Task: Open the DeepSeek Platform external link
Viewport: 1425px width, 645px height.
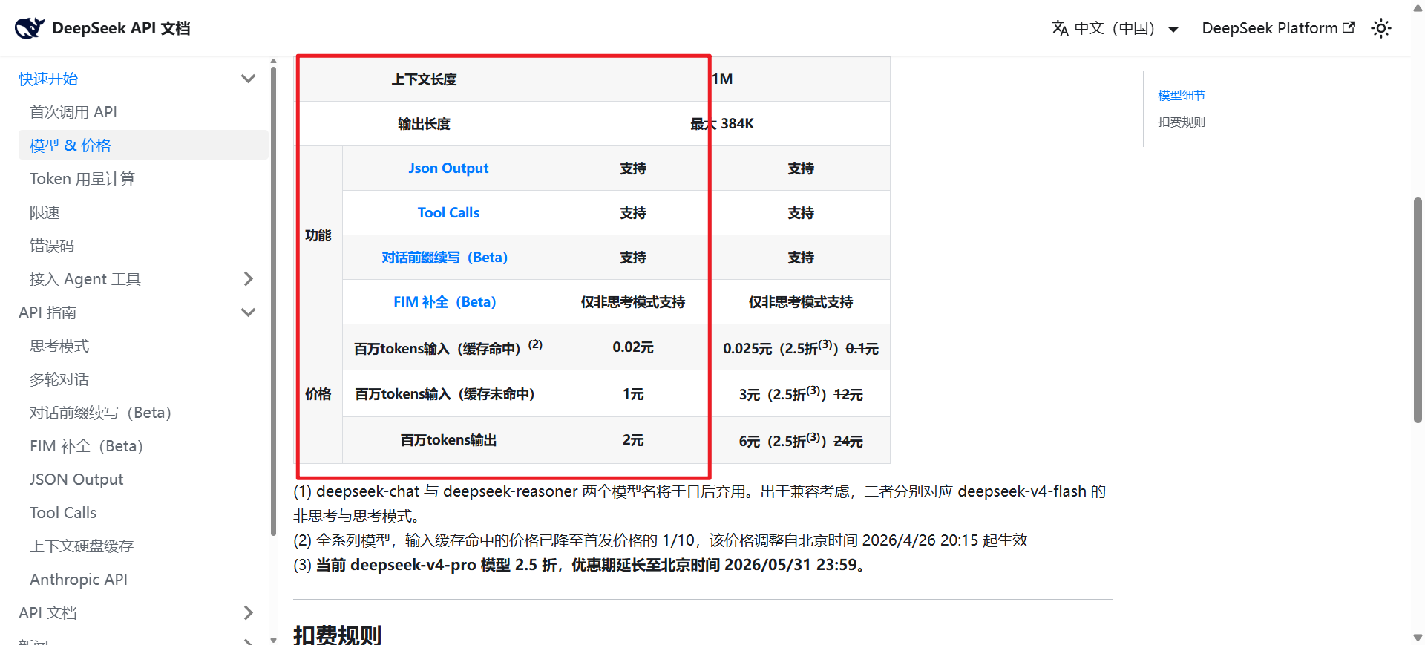Action: 1278,28
